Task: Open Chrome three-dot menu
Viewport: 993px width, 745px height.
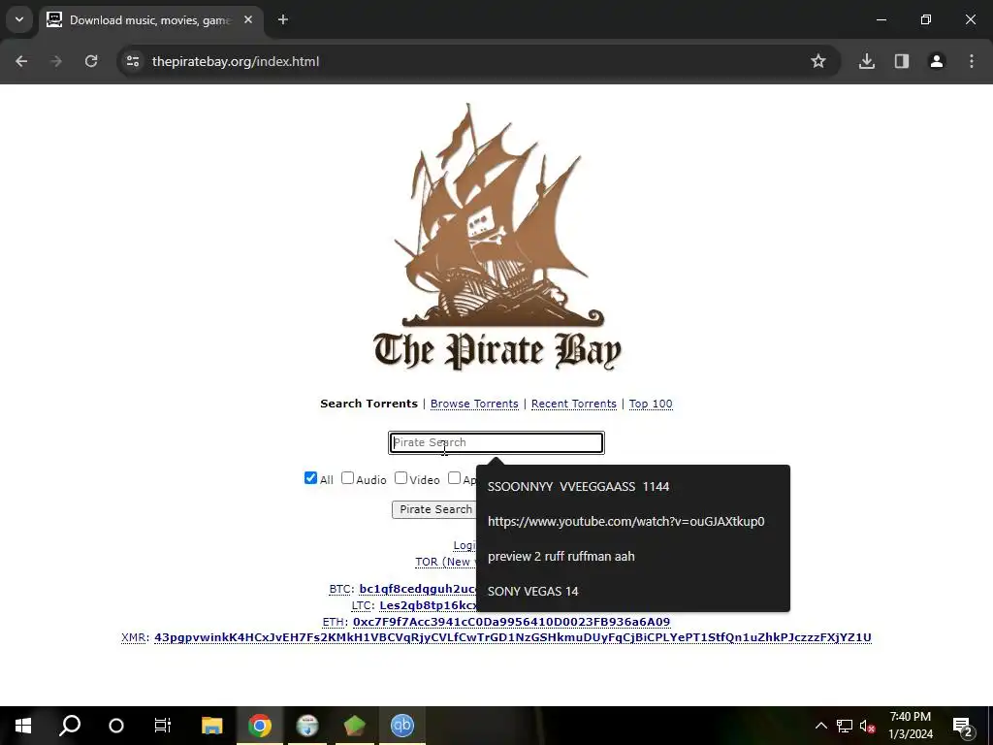Action: [x=972, y=61]
